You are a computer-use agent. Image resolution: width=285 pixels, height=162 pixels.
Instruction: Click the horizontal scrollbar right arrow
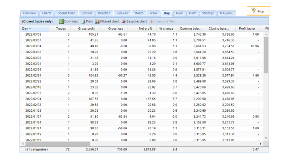(261, 144)
